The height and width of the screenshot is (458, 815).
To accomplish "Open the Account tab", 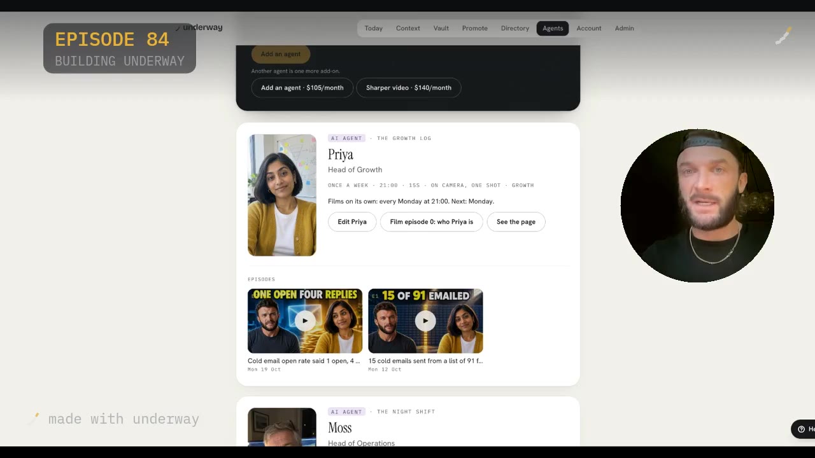I will coord(589,28).
